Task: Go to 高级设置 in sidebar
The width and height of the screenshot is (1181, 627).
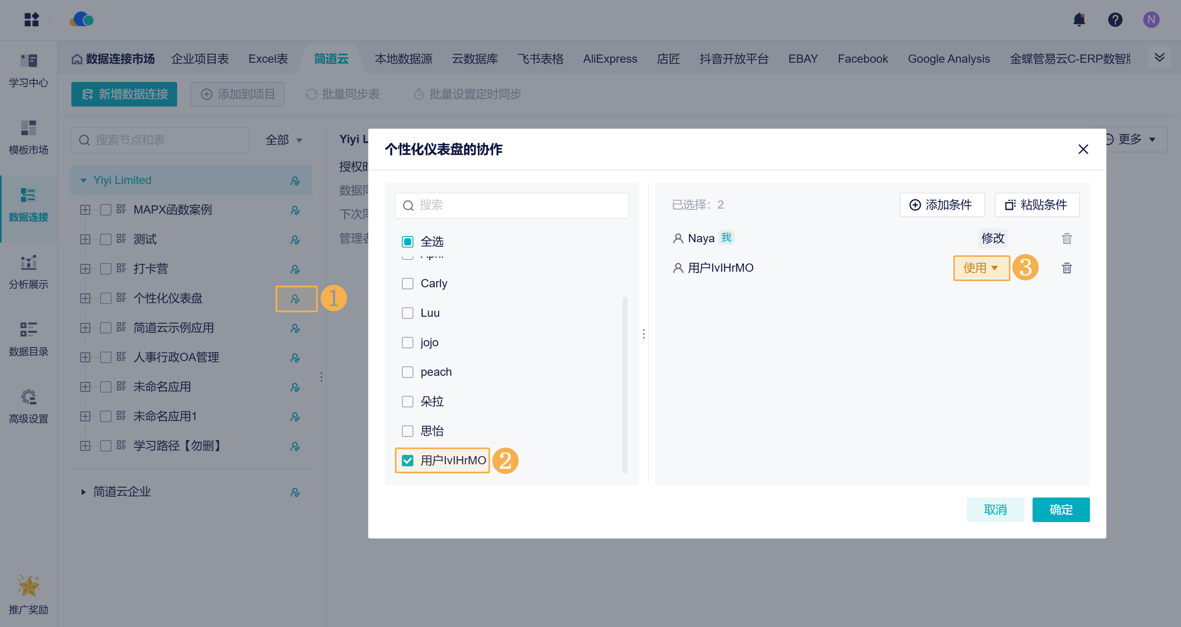Action: [x=28, y=406]
